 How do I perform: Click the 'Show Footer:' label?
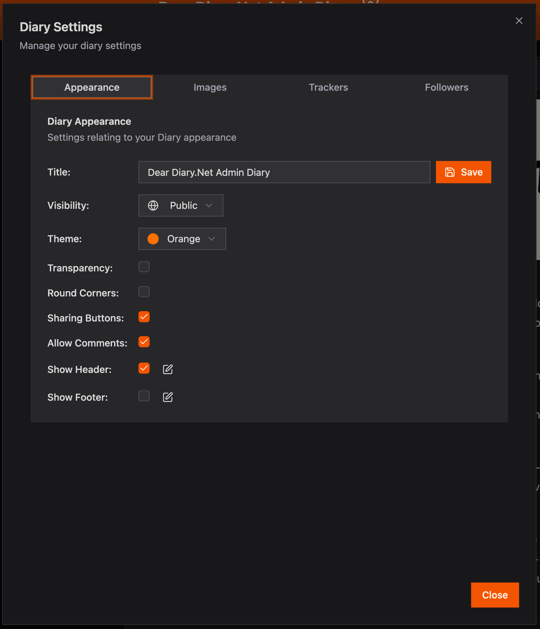click(78, 397)
